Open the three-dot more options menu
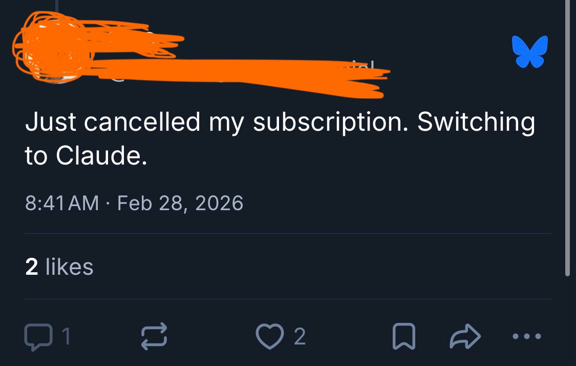Image resolution: width=576 pixels, height=366 pixels. click(526, 336)
